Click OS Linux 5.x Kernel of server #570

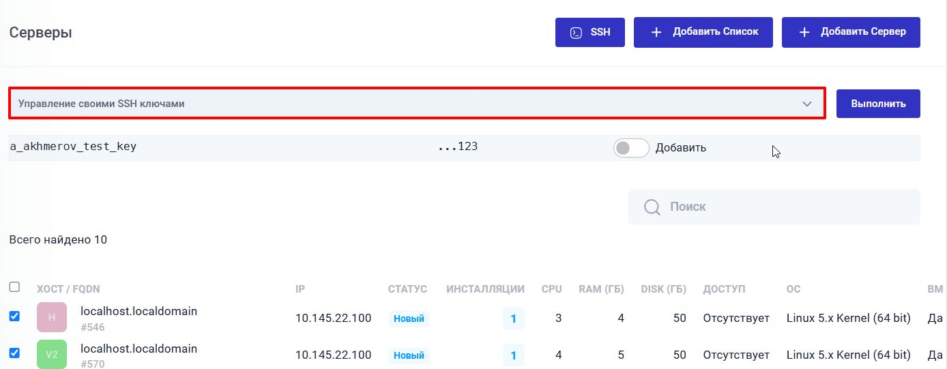click(x=848, y=355)
